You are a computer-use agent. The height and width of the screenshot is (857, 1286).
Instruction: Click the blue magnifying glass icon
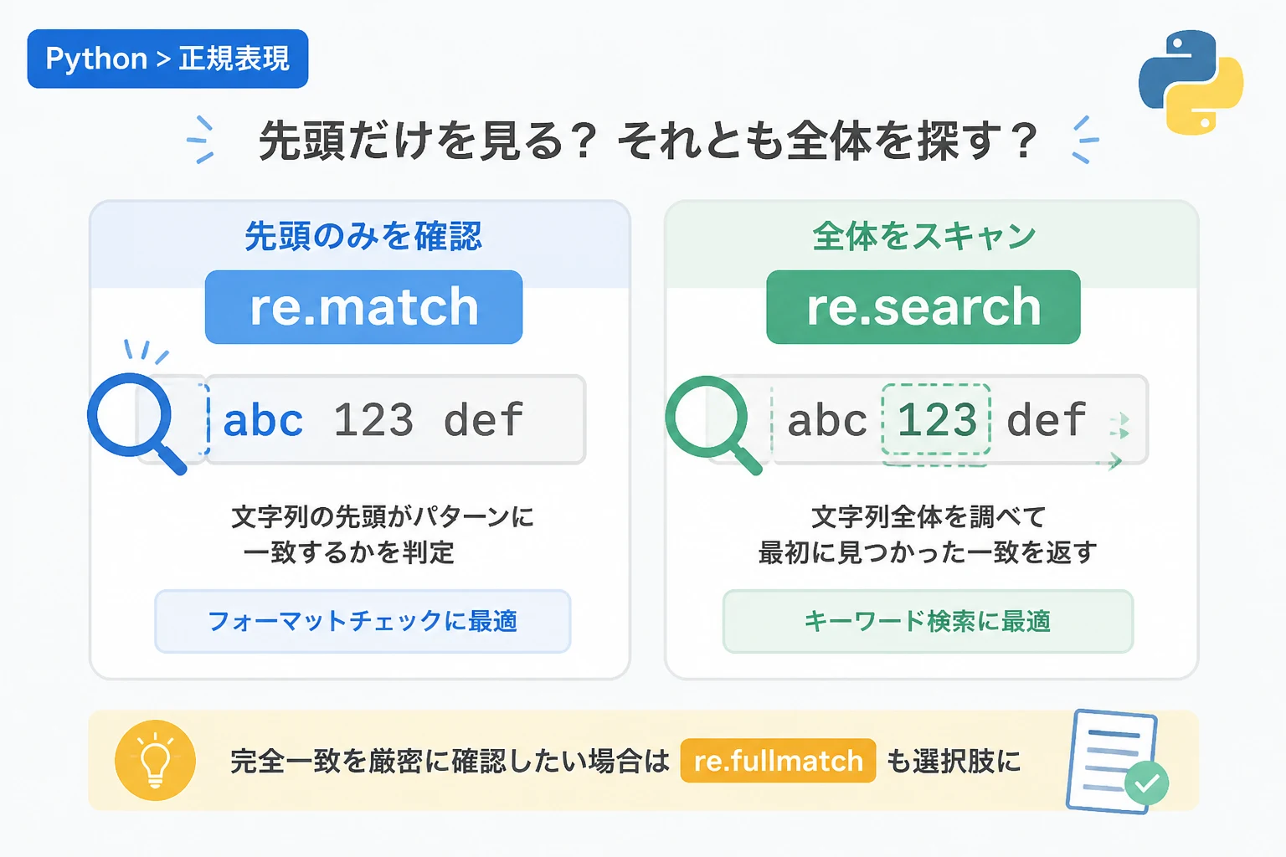coord(136,423)
